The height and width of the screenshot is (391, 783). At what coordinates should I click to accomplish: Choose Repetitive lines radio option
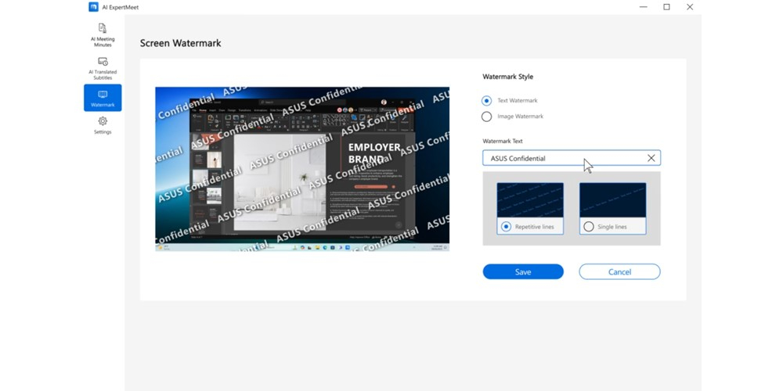tap(506, 227)
